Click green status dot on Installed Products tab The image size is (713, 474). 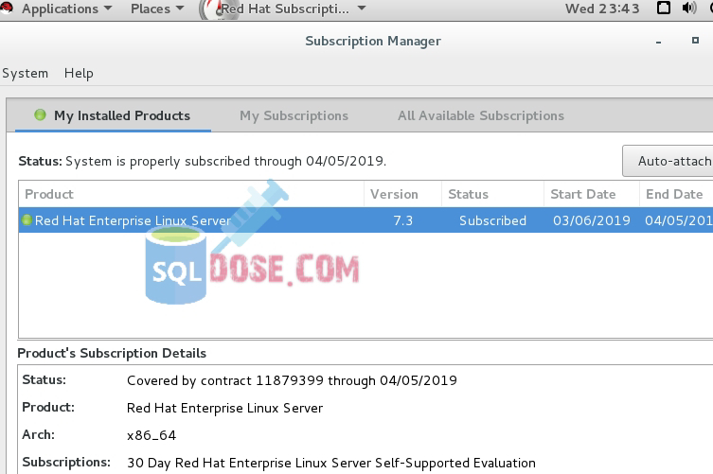click(40, 114)
